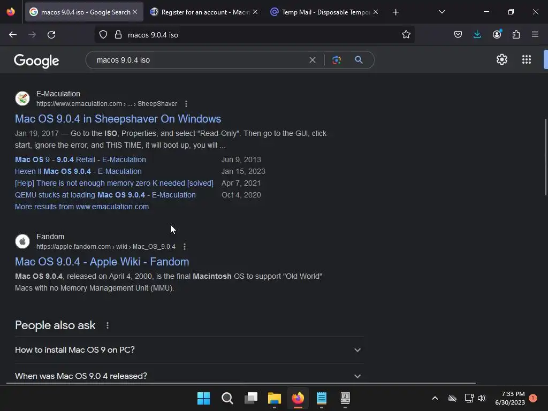Open the list all tabs dropdown

point(442,12)
